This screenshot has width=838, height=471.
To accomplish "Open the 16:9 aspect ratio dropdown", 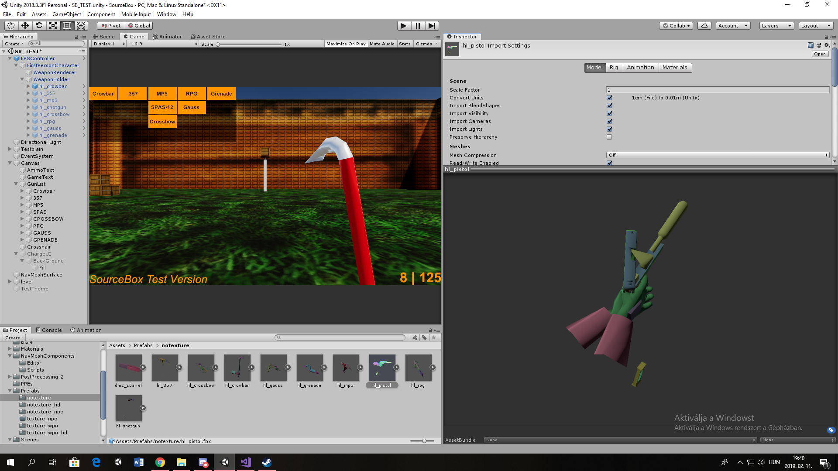I will (x=164, y=44).
